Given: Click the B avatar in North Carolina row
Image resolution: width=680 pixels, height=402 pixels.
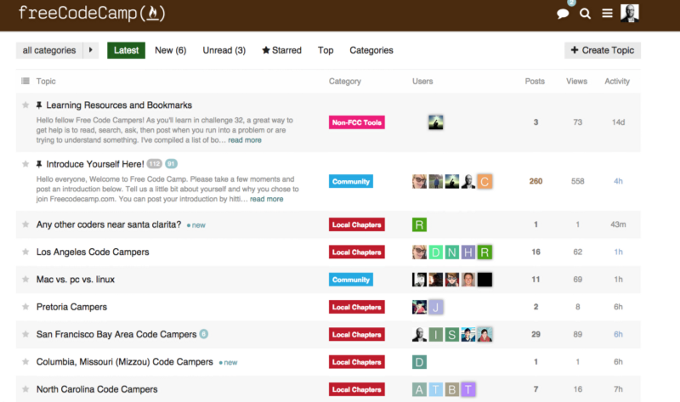Looking at the screenshot, I should [x=452, y=389].
